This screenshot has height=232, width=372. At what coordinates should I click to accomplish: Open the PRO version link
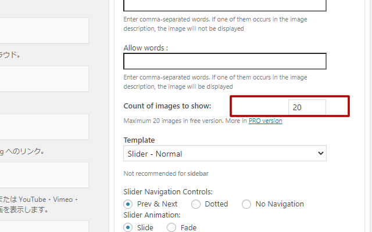(265, 121)
